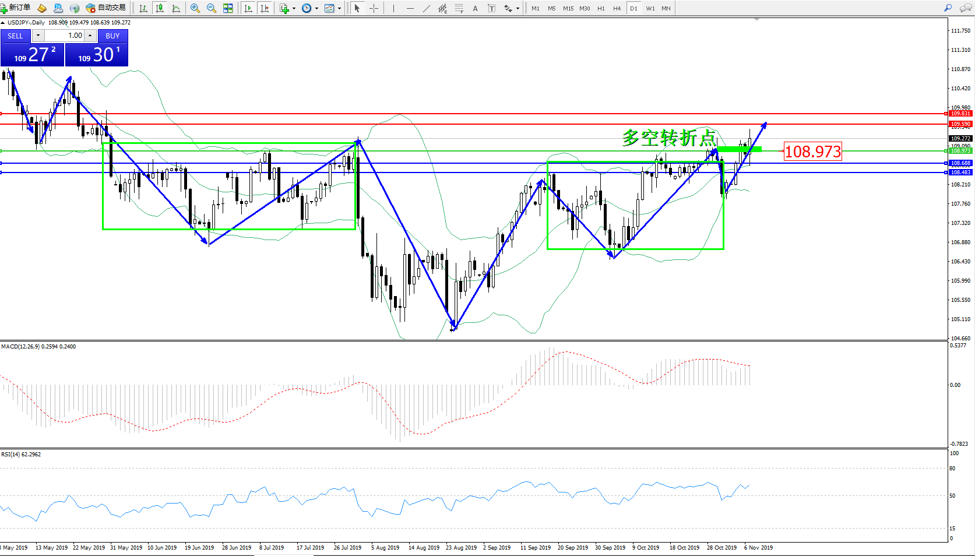Click the zoom out magnifier icon
The width and height of the screenshot is (975, 556).
pyautogui.click(x=212, y=8)
